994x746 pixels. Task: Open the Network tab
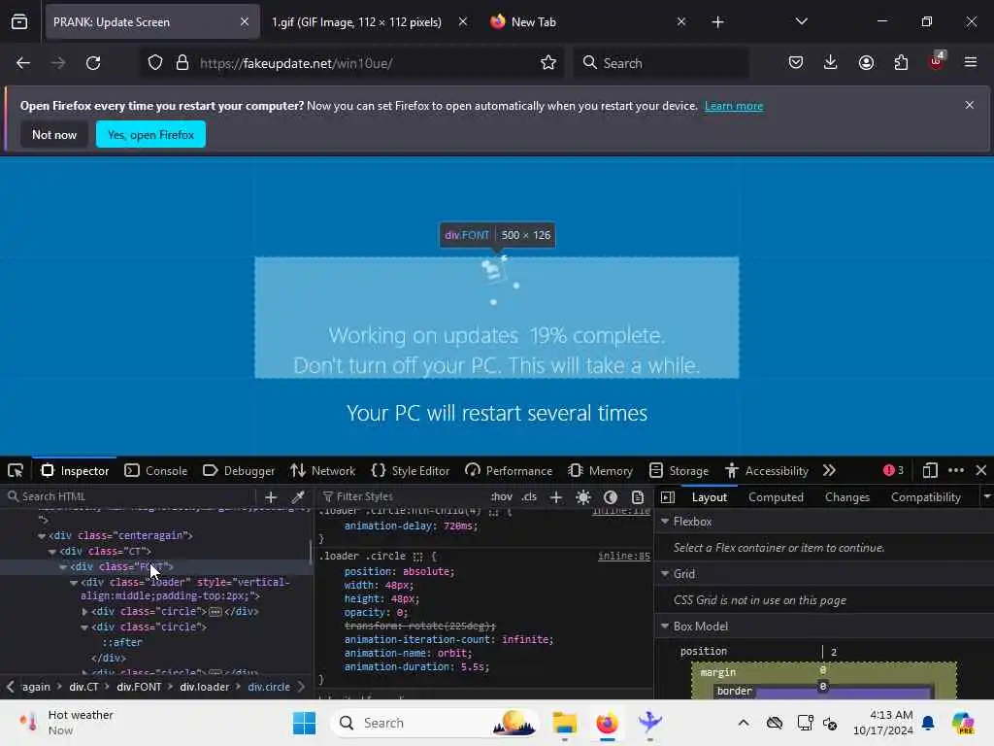(x=322, y=471)
